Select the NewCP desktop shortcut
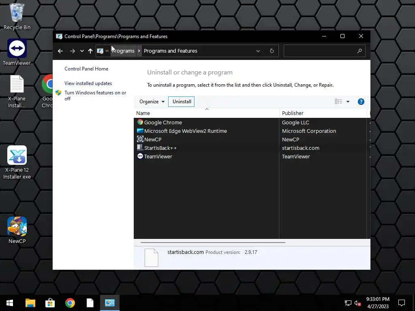 tap(17, 230)
